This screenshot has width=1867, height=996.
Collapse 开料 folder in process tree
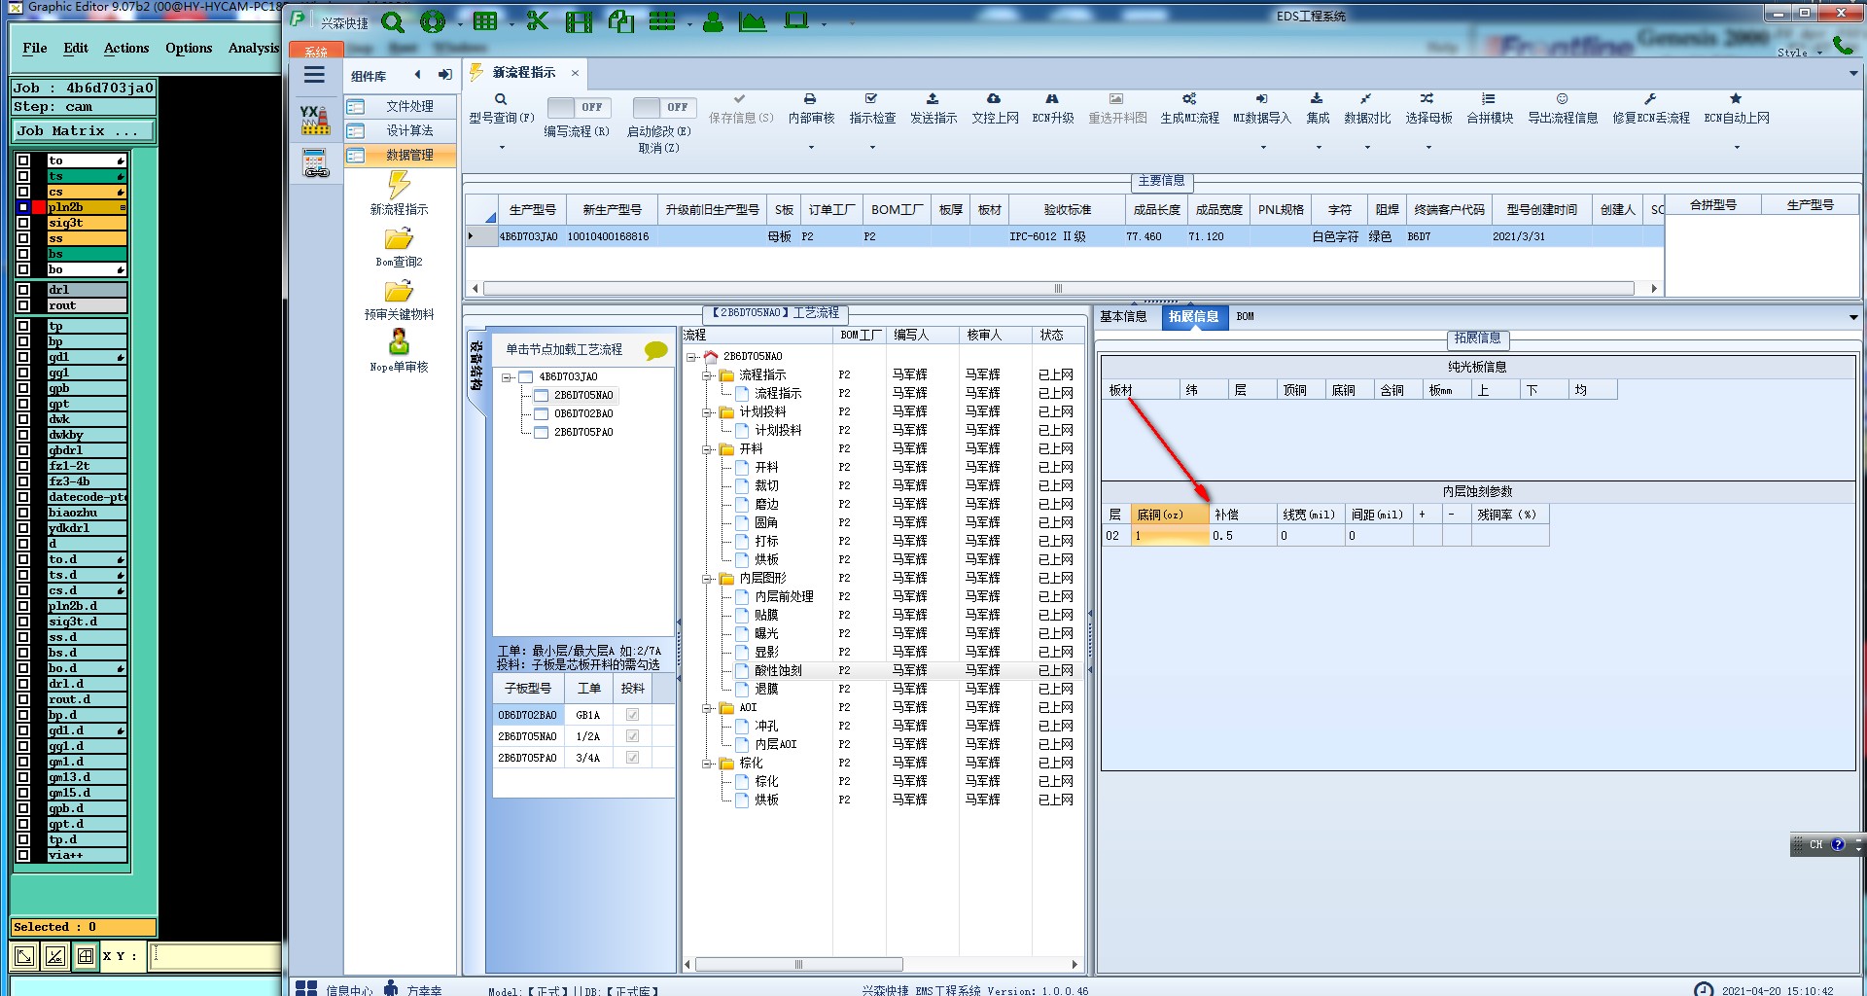coord(708,448)
